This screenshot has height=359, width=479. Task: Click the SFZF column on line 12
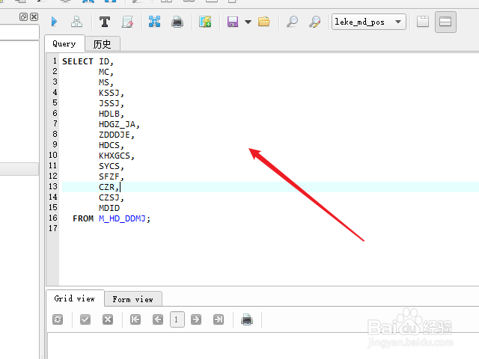[x=109, y=177]
